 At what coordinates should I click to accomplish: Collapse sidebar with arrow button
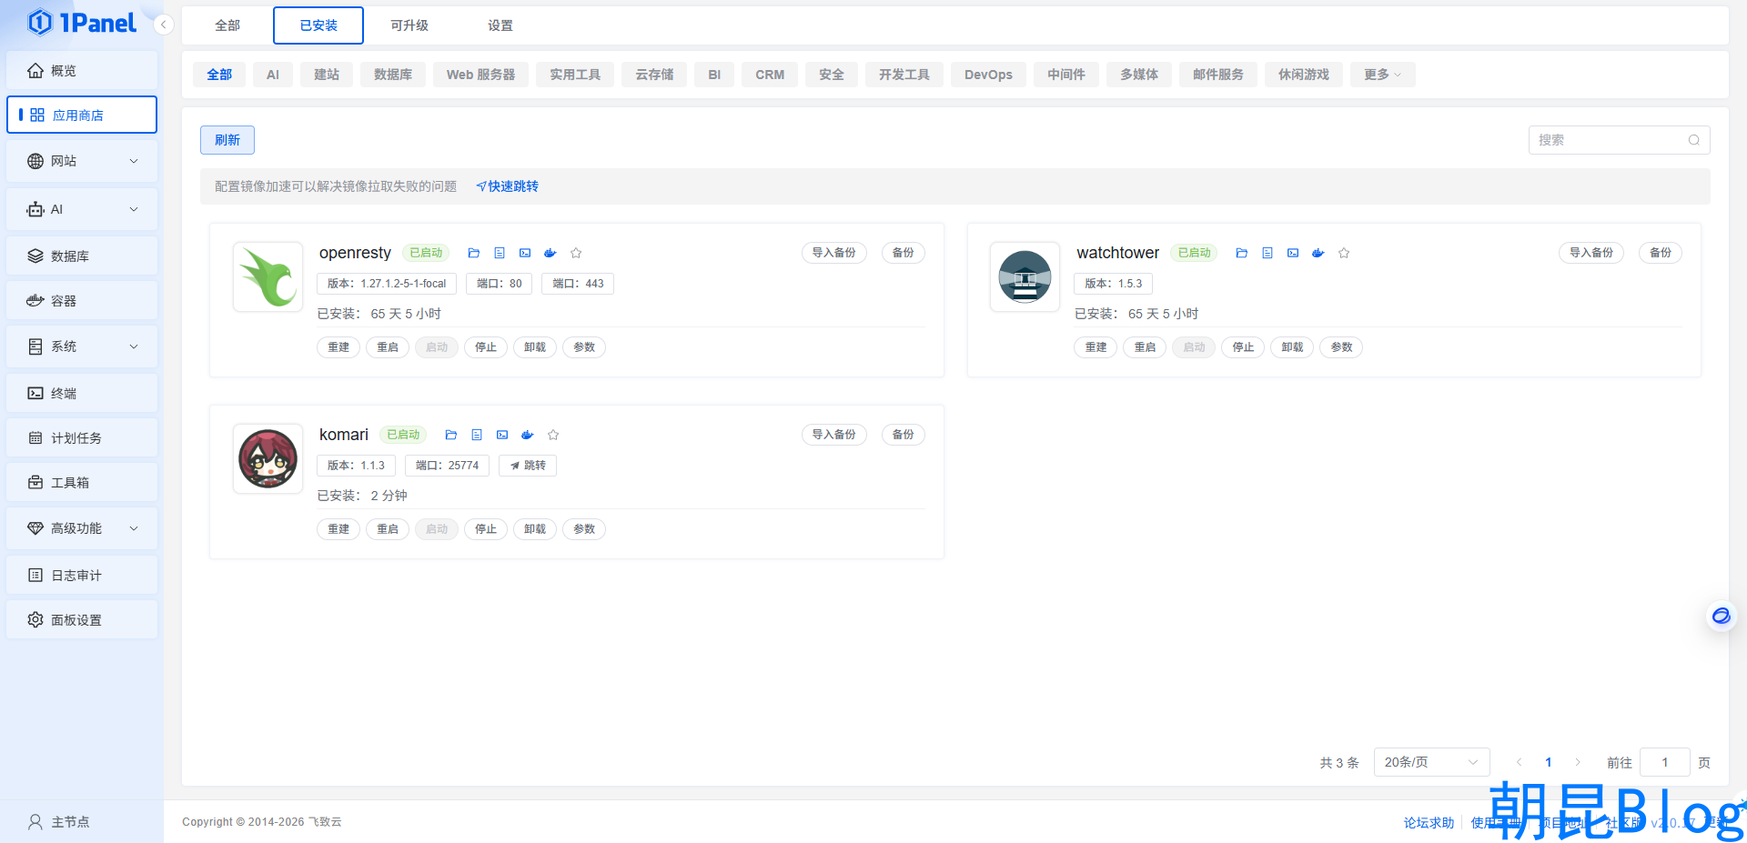coord(163,25)
